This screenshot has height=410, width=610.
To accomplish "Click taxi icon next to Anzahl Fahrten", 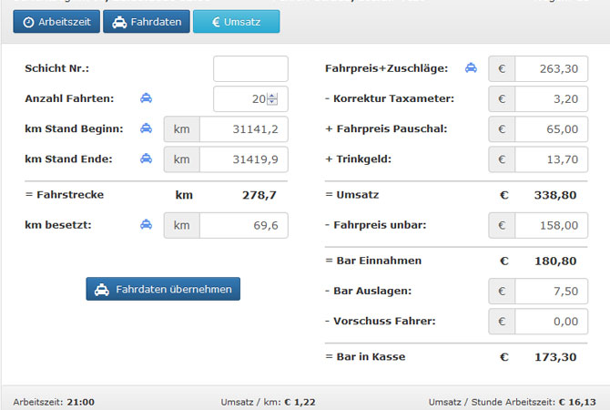I will point(147,98).
